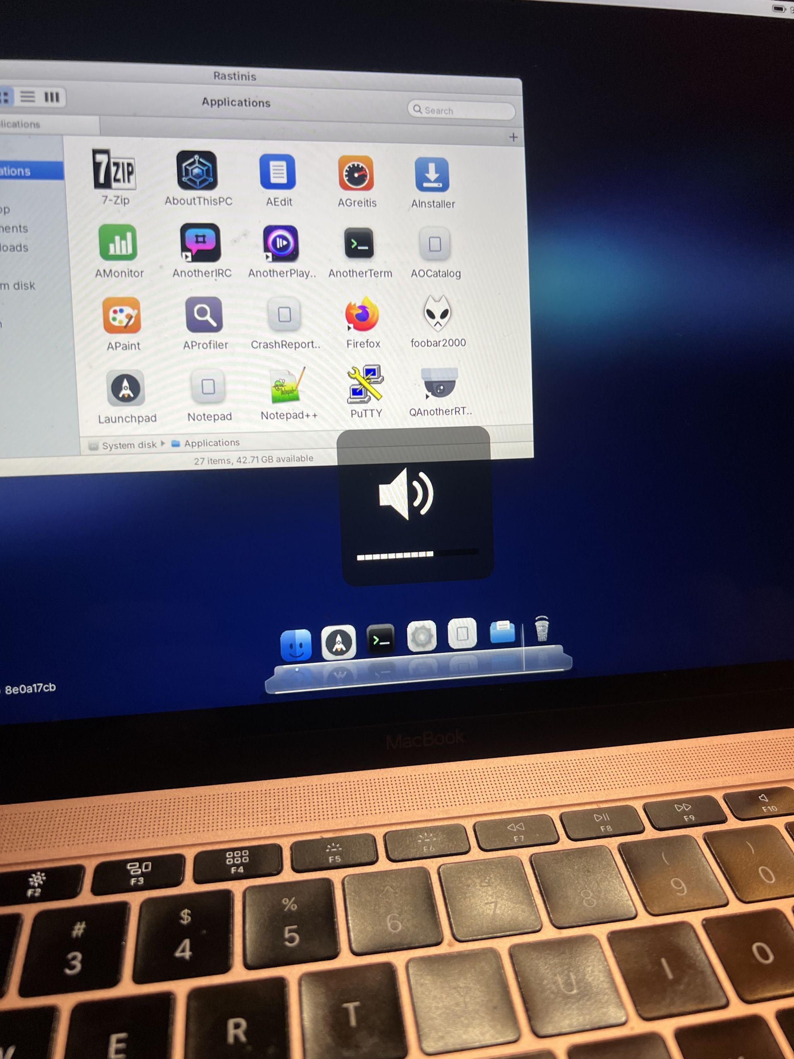
Task: Open PuTTY SSH client
Action: coord(365,384)
